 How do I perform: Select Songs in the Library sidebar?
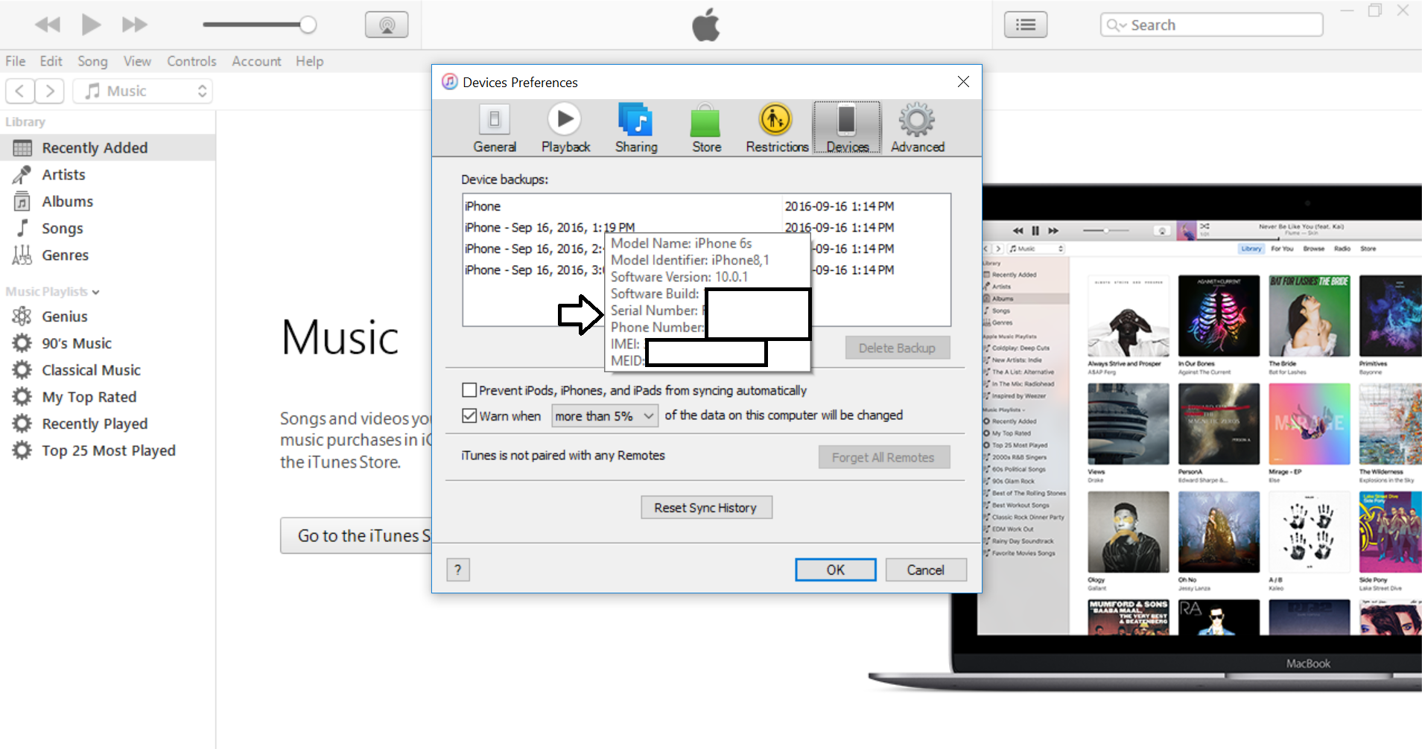tap(108, 228)
